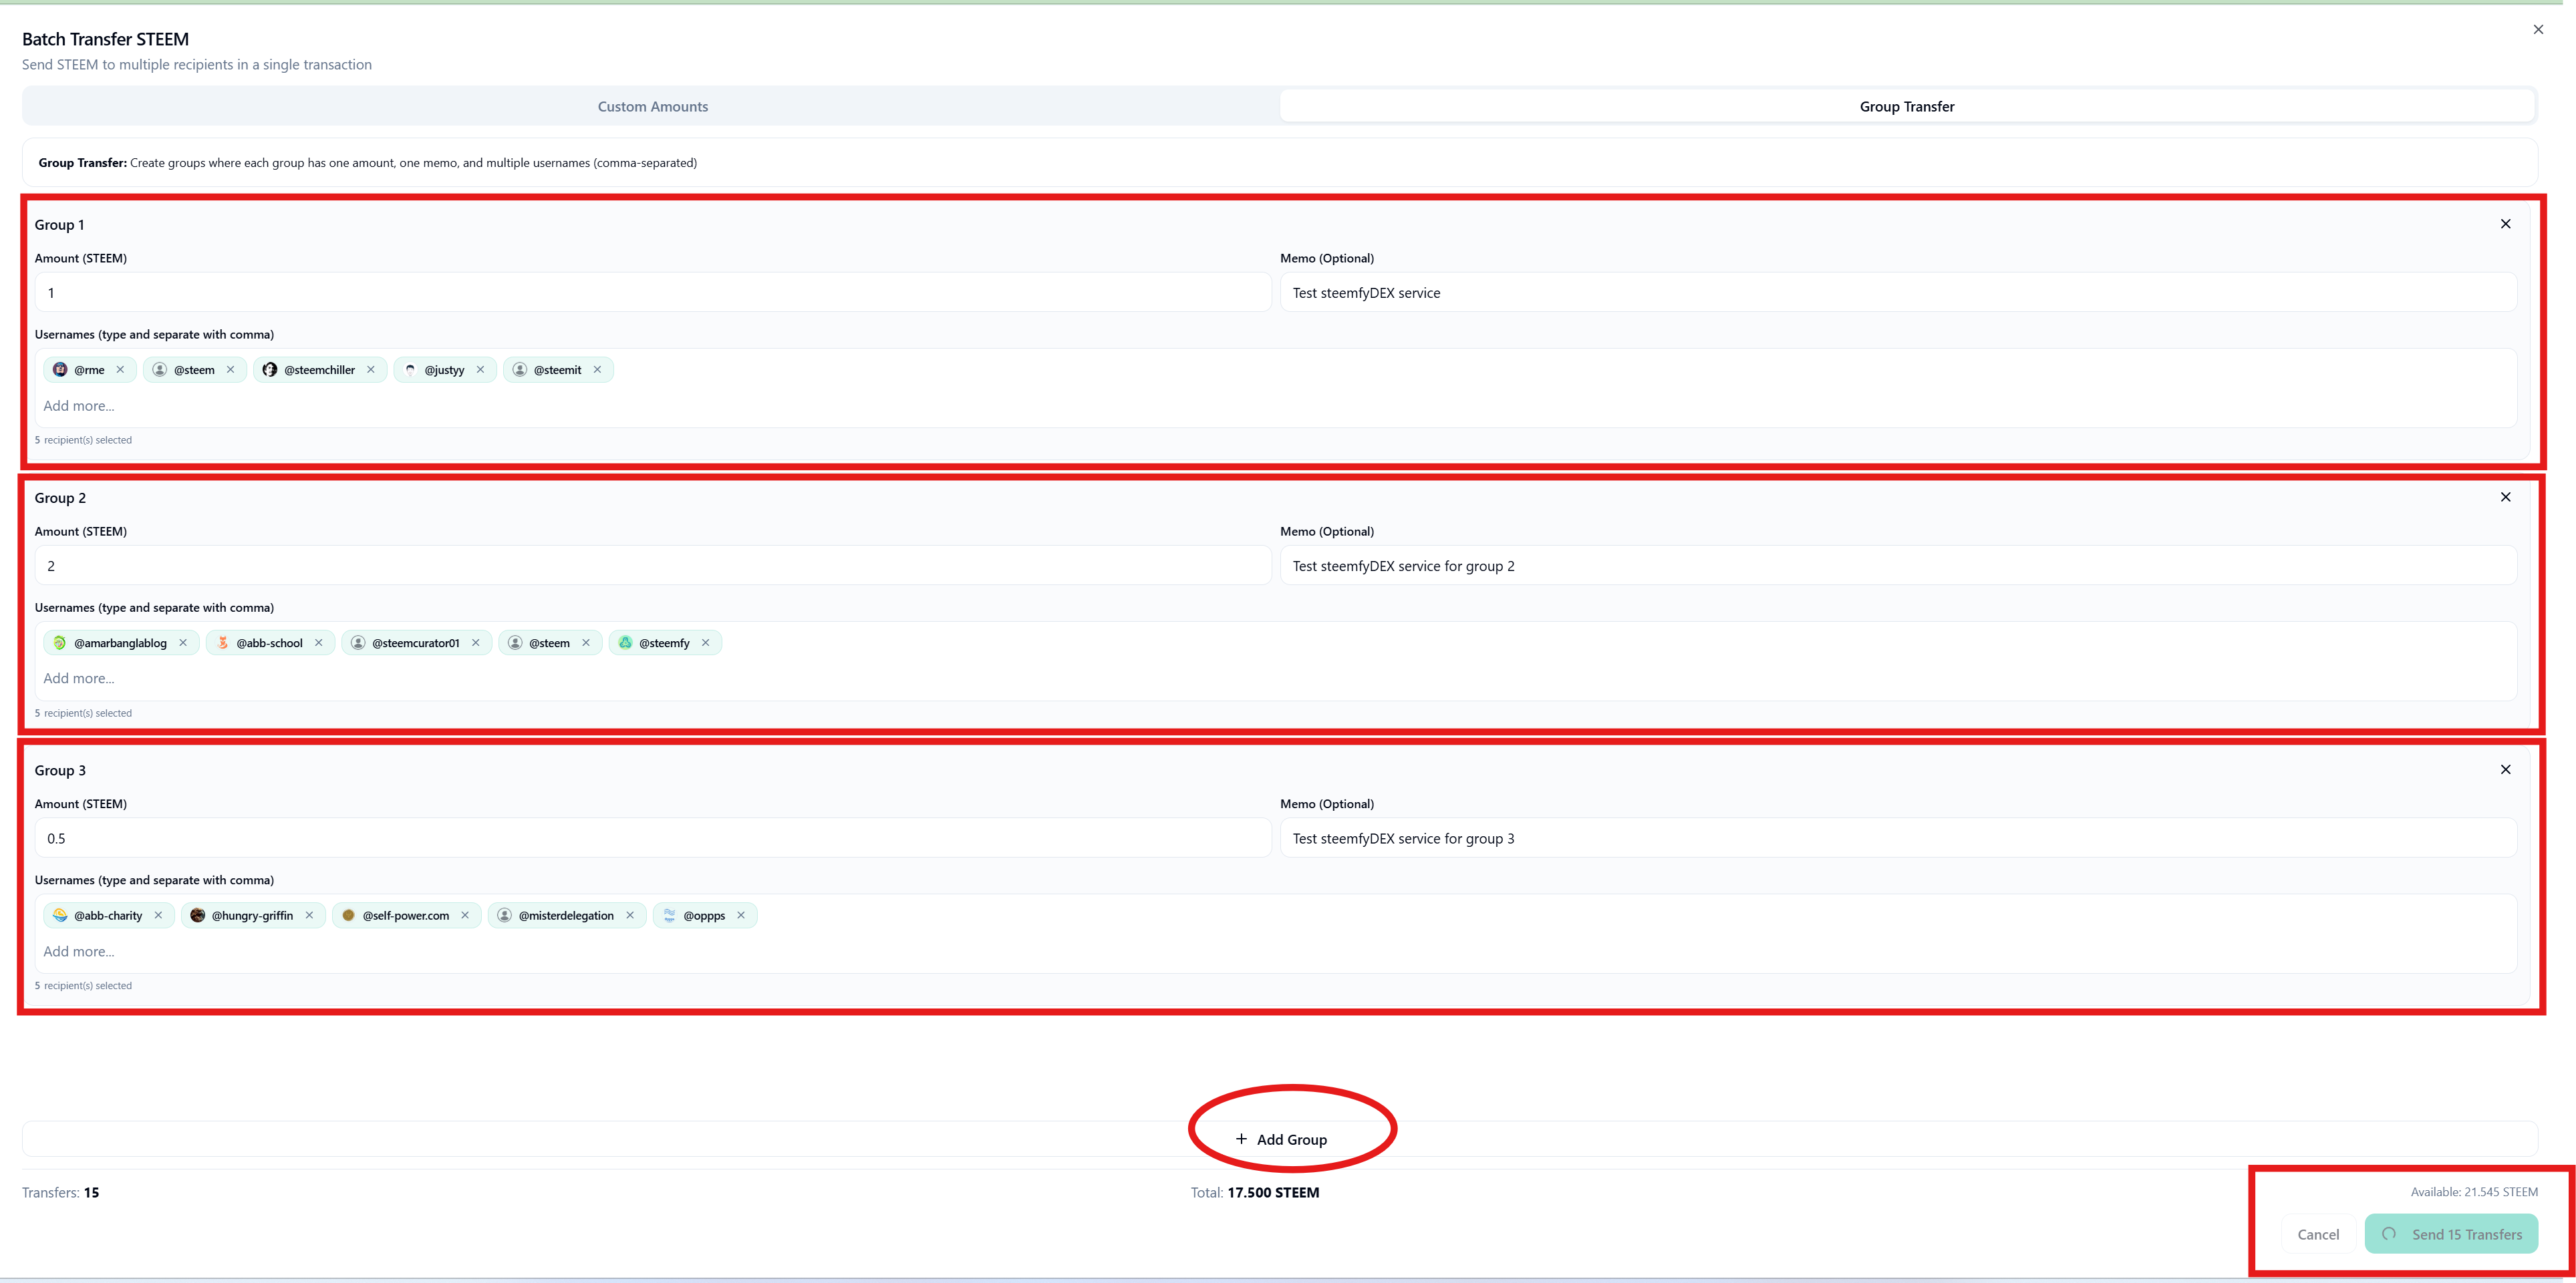Image resolution: width=2576 pixels, height=1283 pixels.
Task: Remove @rme from Group 1 recipients
Action: 120,370
